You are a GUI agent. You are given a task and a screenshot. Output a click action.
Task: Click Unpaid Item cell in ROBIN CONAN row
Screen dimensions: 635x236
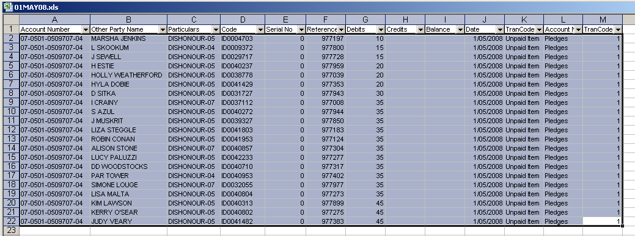524,139
